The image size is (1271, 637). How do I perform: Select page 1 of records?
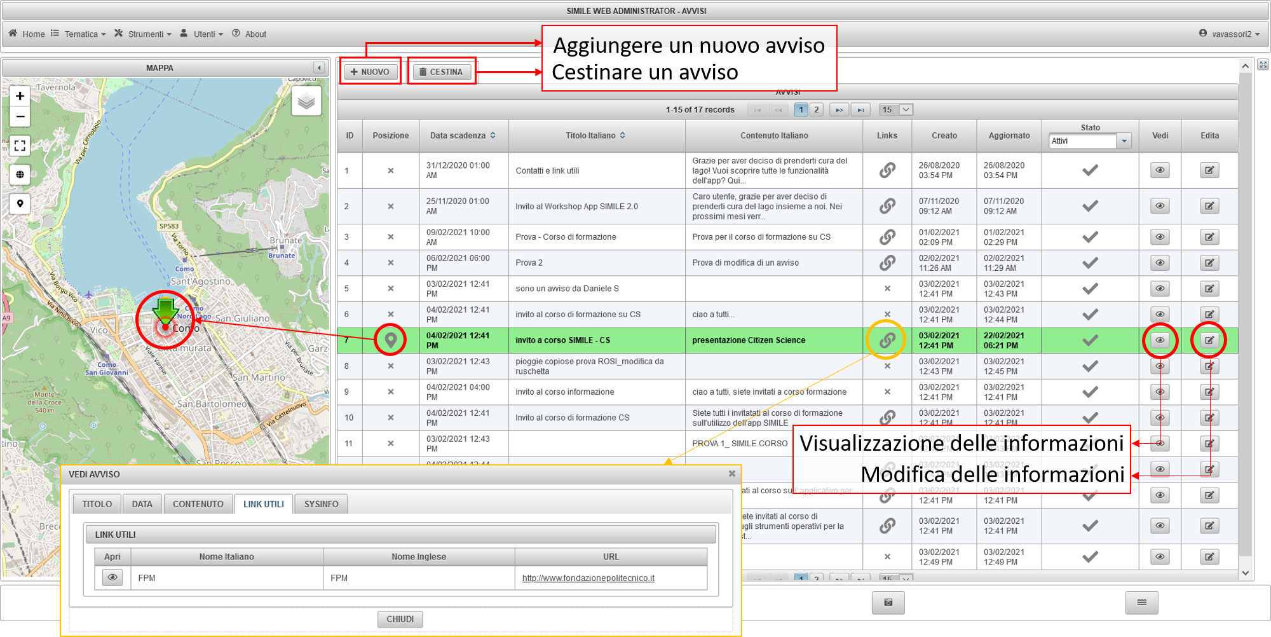coord(801,109)
